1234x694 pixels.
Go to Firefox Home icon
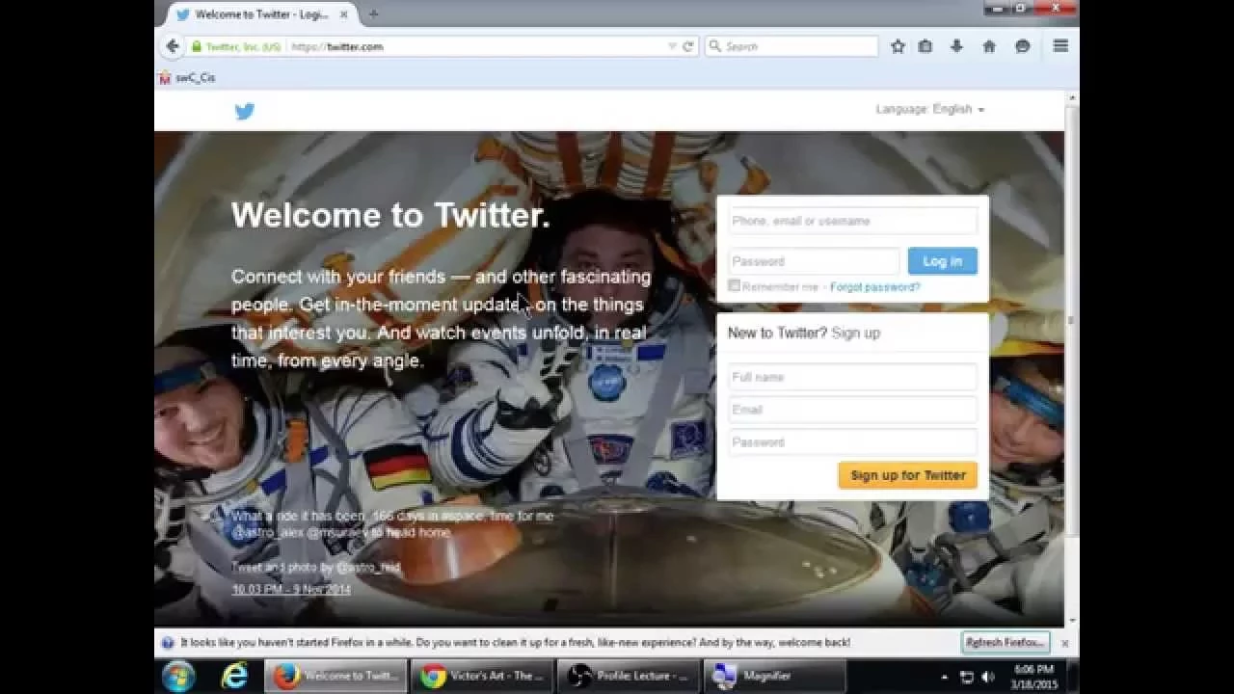coord(989,46)
